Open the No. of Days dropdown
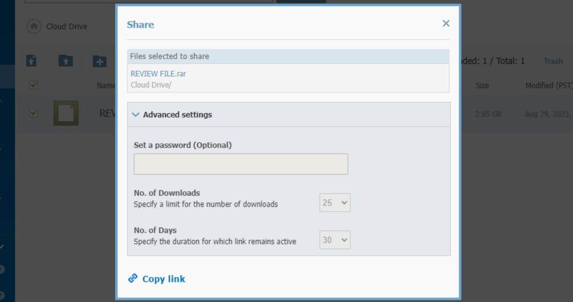The width and height of the screenshot is (573, 302). (335, 240)
